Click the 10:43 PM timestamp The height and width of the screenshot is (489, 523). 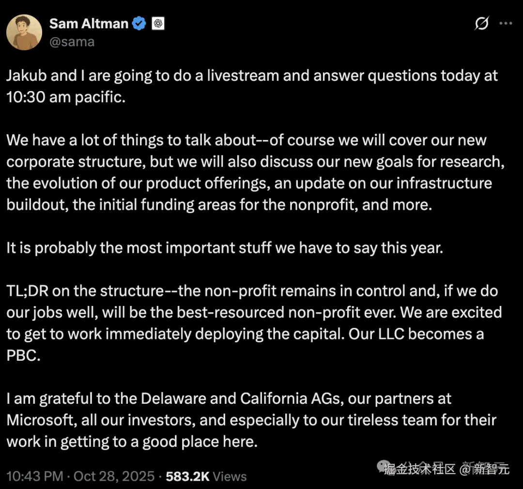pyautogui.click(x=35, y=476)
